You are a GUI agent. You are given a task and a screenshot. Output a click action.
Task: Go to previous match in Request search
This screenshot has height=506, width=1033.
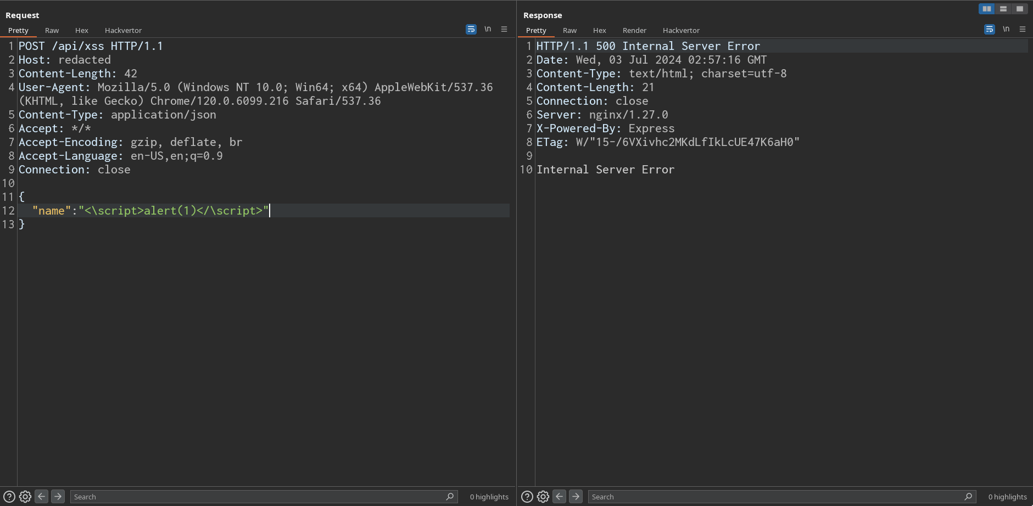tap(41, 497)
